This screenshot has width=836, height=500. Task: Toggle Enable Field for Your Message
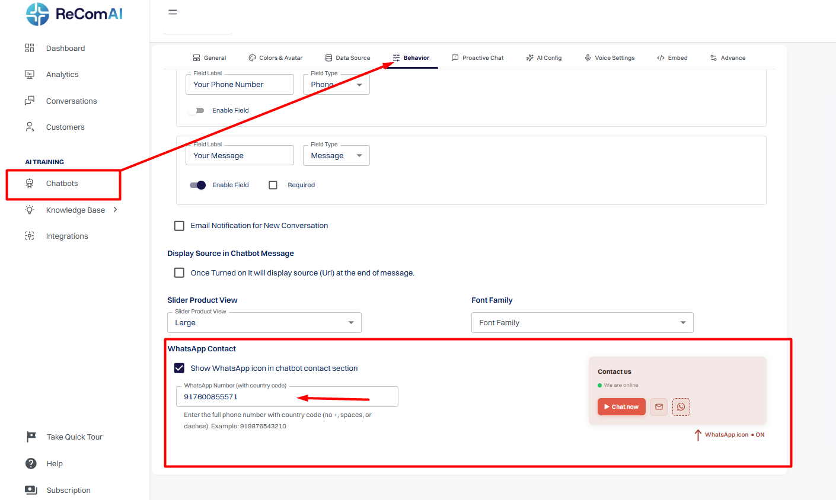[x=197, y=185]
